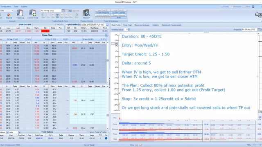Click the Profit/Loss value in Trade Analysis

click(39, 138)
